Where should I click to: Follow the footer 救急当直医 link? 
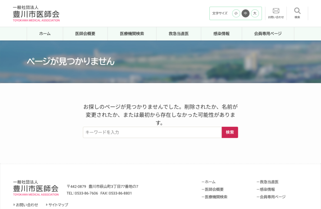(x=268, y=182)
